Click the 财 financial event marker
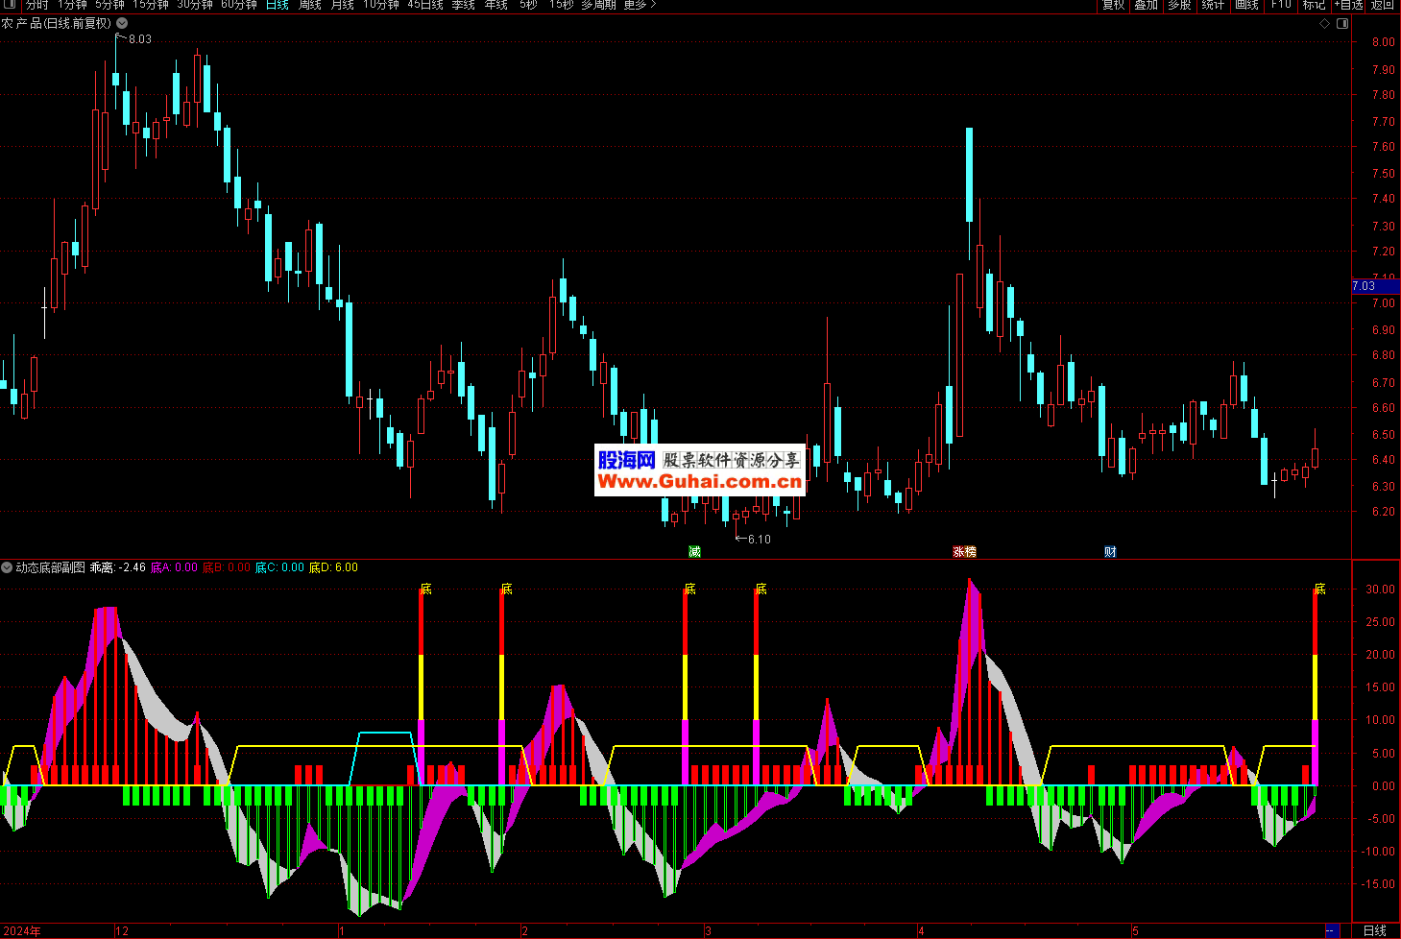The image size is (1401, 939). (x=1110, y=551)
